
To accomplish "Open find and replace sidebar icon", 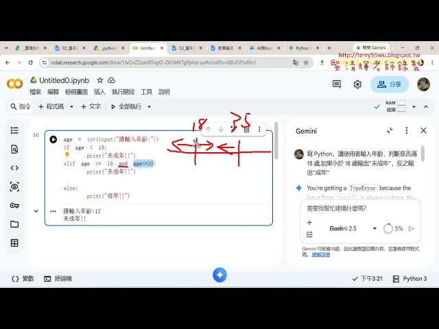I will click(x=14, y=149).
